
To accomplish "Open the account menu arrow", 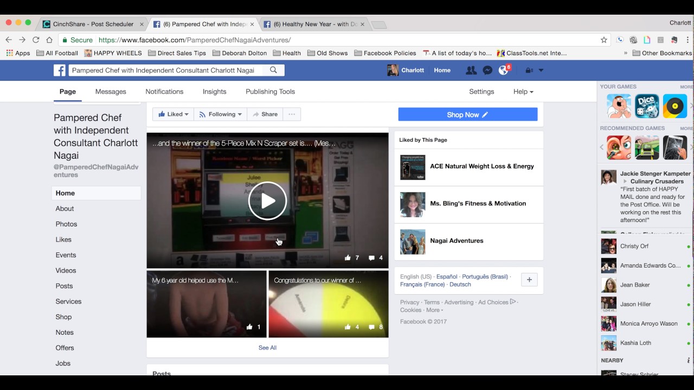I will tap(541, 70).
